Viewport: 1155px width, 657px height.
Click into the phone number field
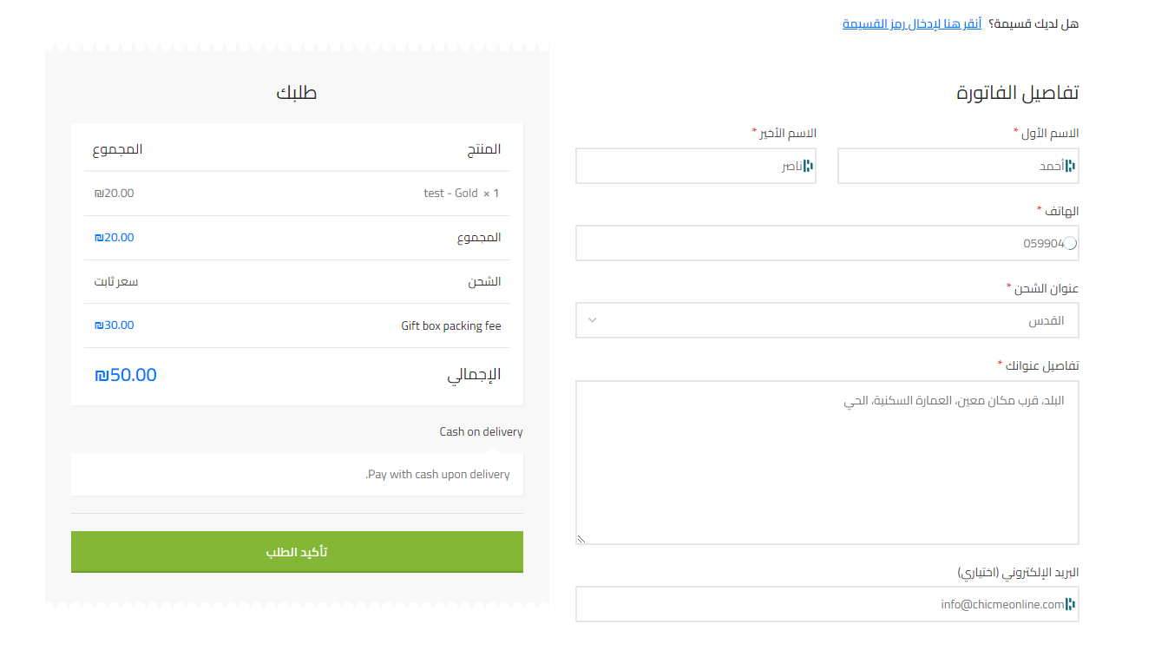coord(827,243)
